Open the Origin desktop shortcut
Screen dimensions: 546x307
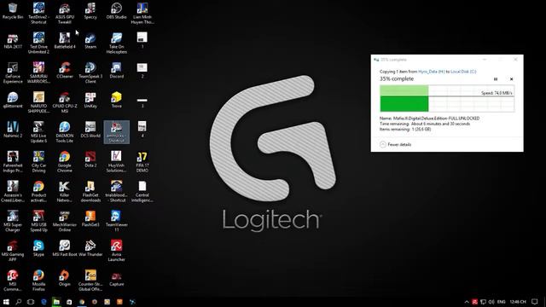(65, 279)
